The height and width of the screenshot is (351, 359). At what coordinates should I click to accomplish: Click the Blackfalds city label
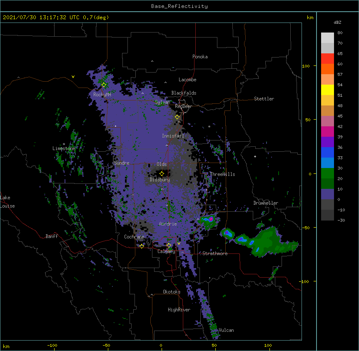pos(184,93)
